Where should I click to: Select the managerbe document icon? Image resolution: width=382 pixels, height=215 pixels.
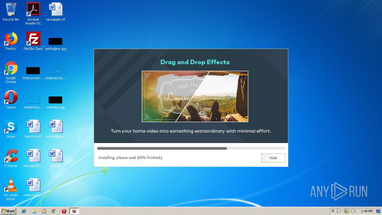pyautogui.click(x=33, y=158)
